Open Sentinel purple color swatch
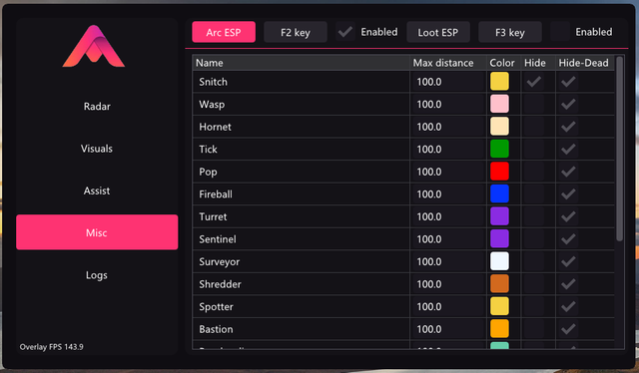The width and height of the screenshot is (639, 373). 499,238
